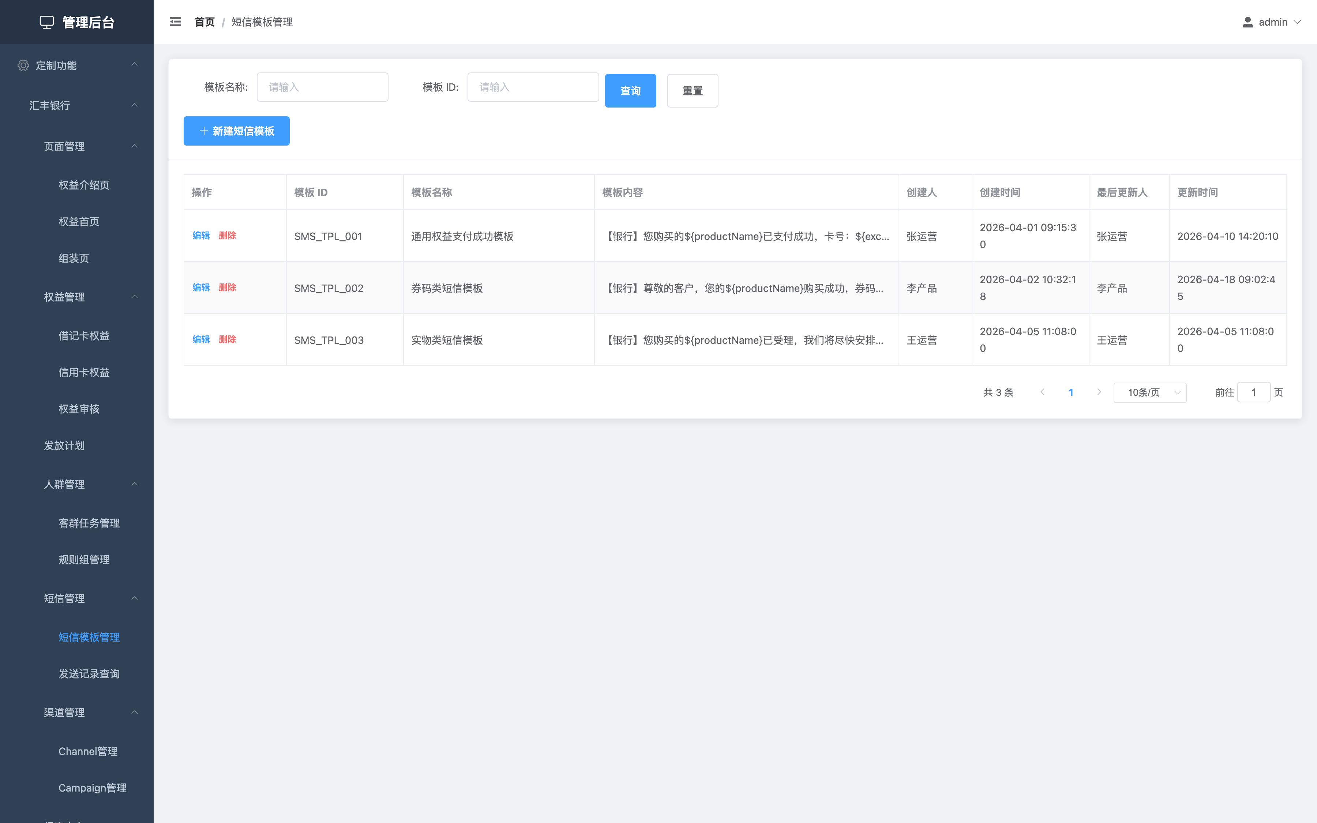The height and width of the screenshot is (823, 1317).
Task: Collapse the 汇丰银行 submenu
Action: pyautogui.click(x=77, y=105)
